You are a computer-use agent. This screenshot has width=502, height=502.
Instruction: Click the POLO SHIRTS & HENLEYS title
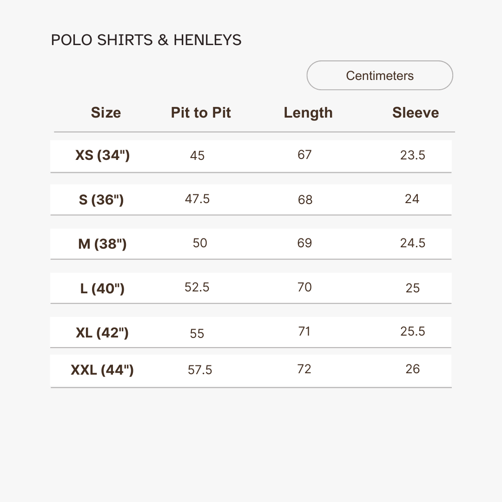(x=146, y=40)
